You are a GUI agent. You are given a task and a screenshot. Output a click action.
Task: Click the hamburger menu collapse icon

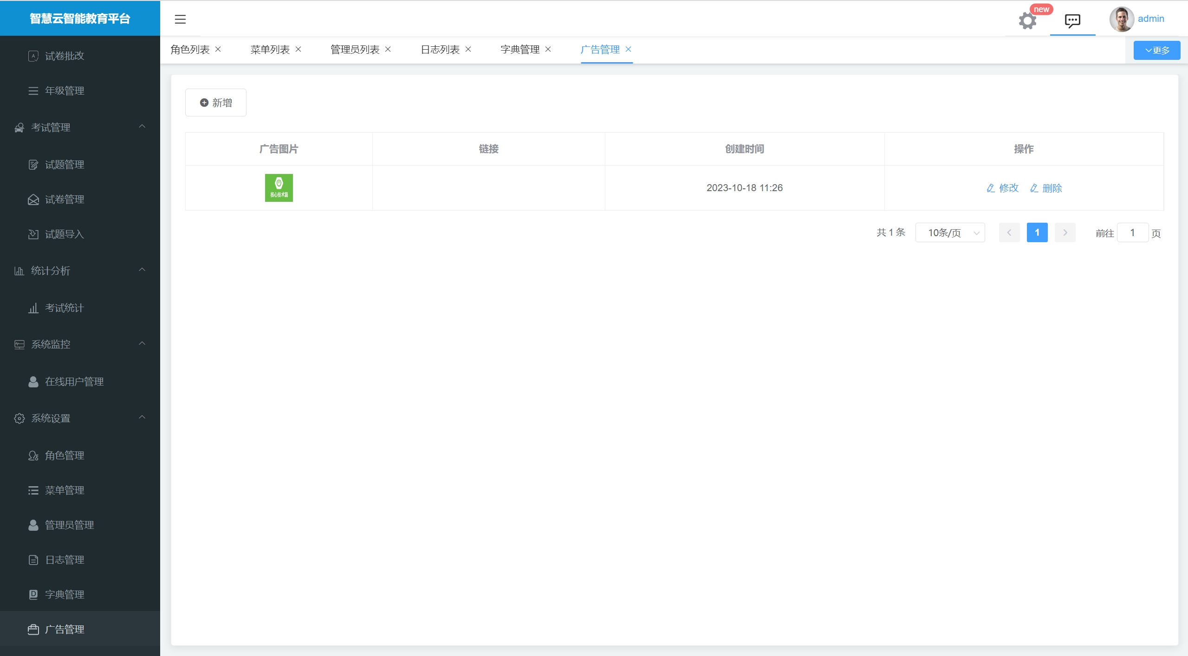point(180,19)
